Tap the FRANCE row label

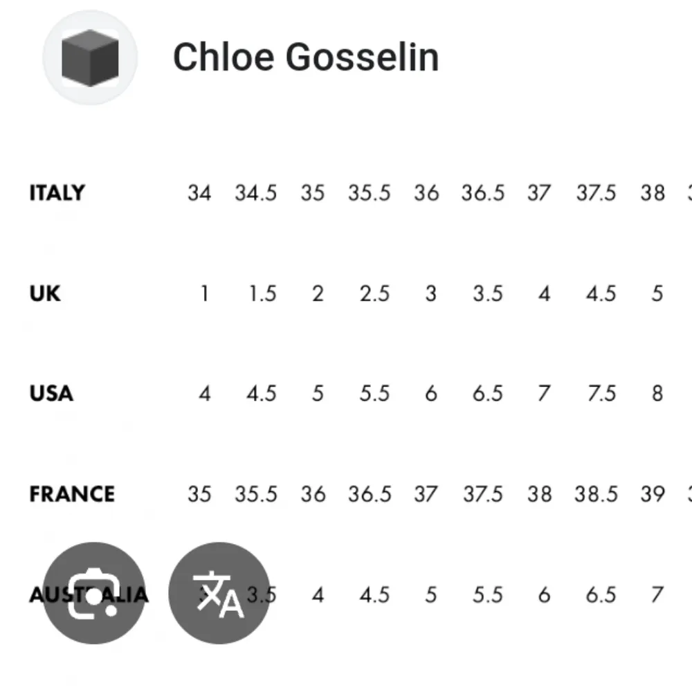[72, 494]
